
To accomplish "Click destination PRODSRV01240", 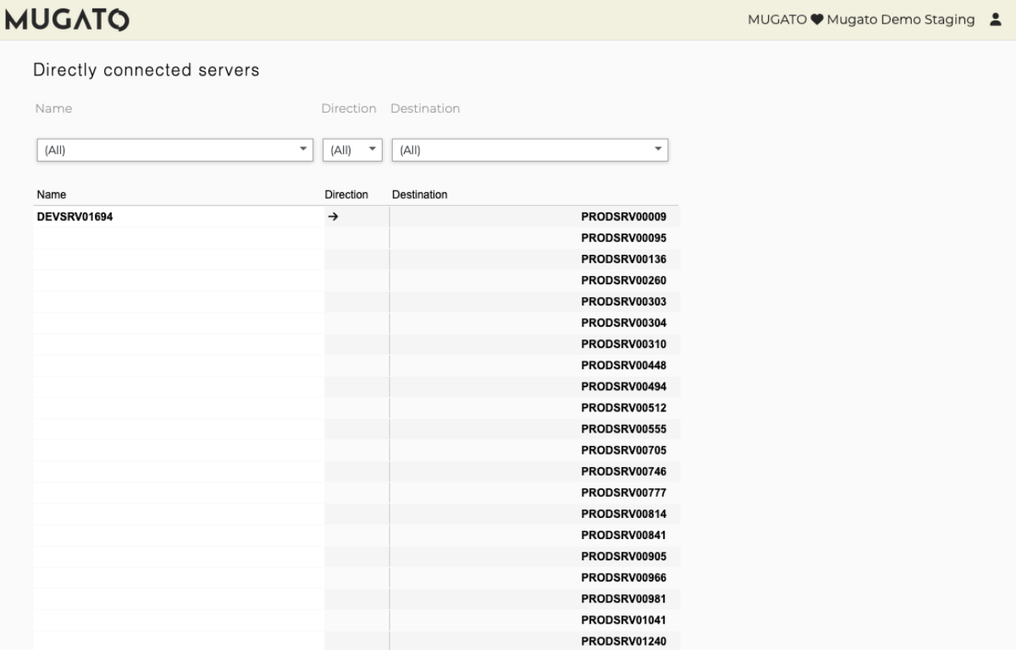I will 623,642.
